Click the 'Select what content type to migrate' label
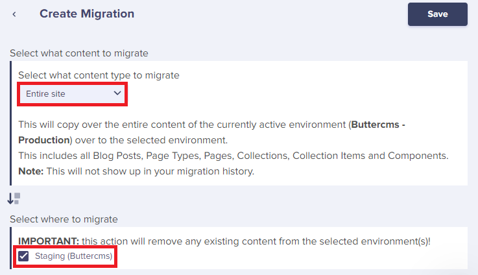This screenshot has height=275, width=478. pos(99,75)
